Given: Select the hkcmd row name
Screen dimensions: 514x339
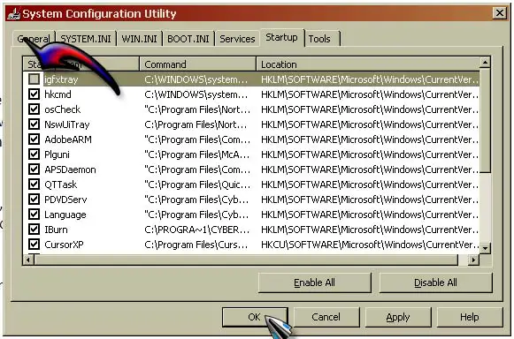Looking at the screenshot, I should (x=58, y=94).
